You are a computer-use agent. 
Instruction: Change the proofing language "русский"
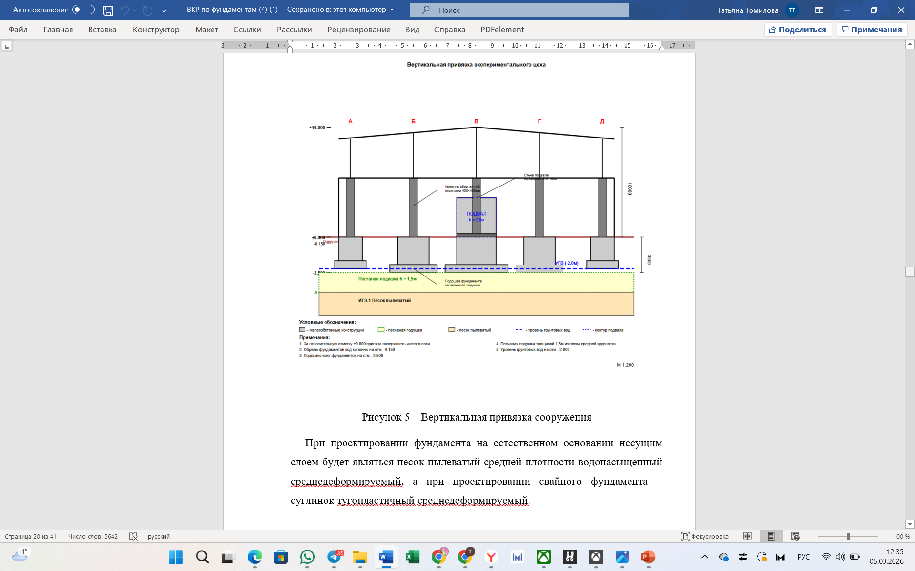point(159,536)
